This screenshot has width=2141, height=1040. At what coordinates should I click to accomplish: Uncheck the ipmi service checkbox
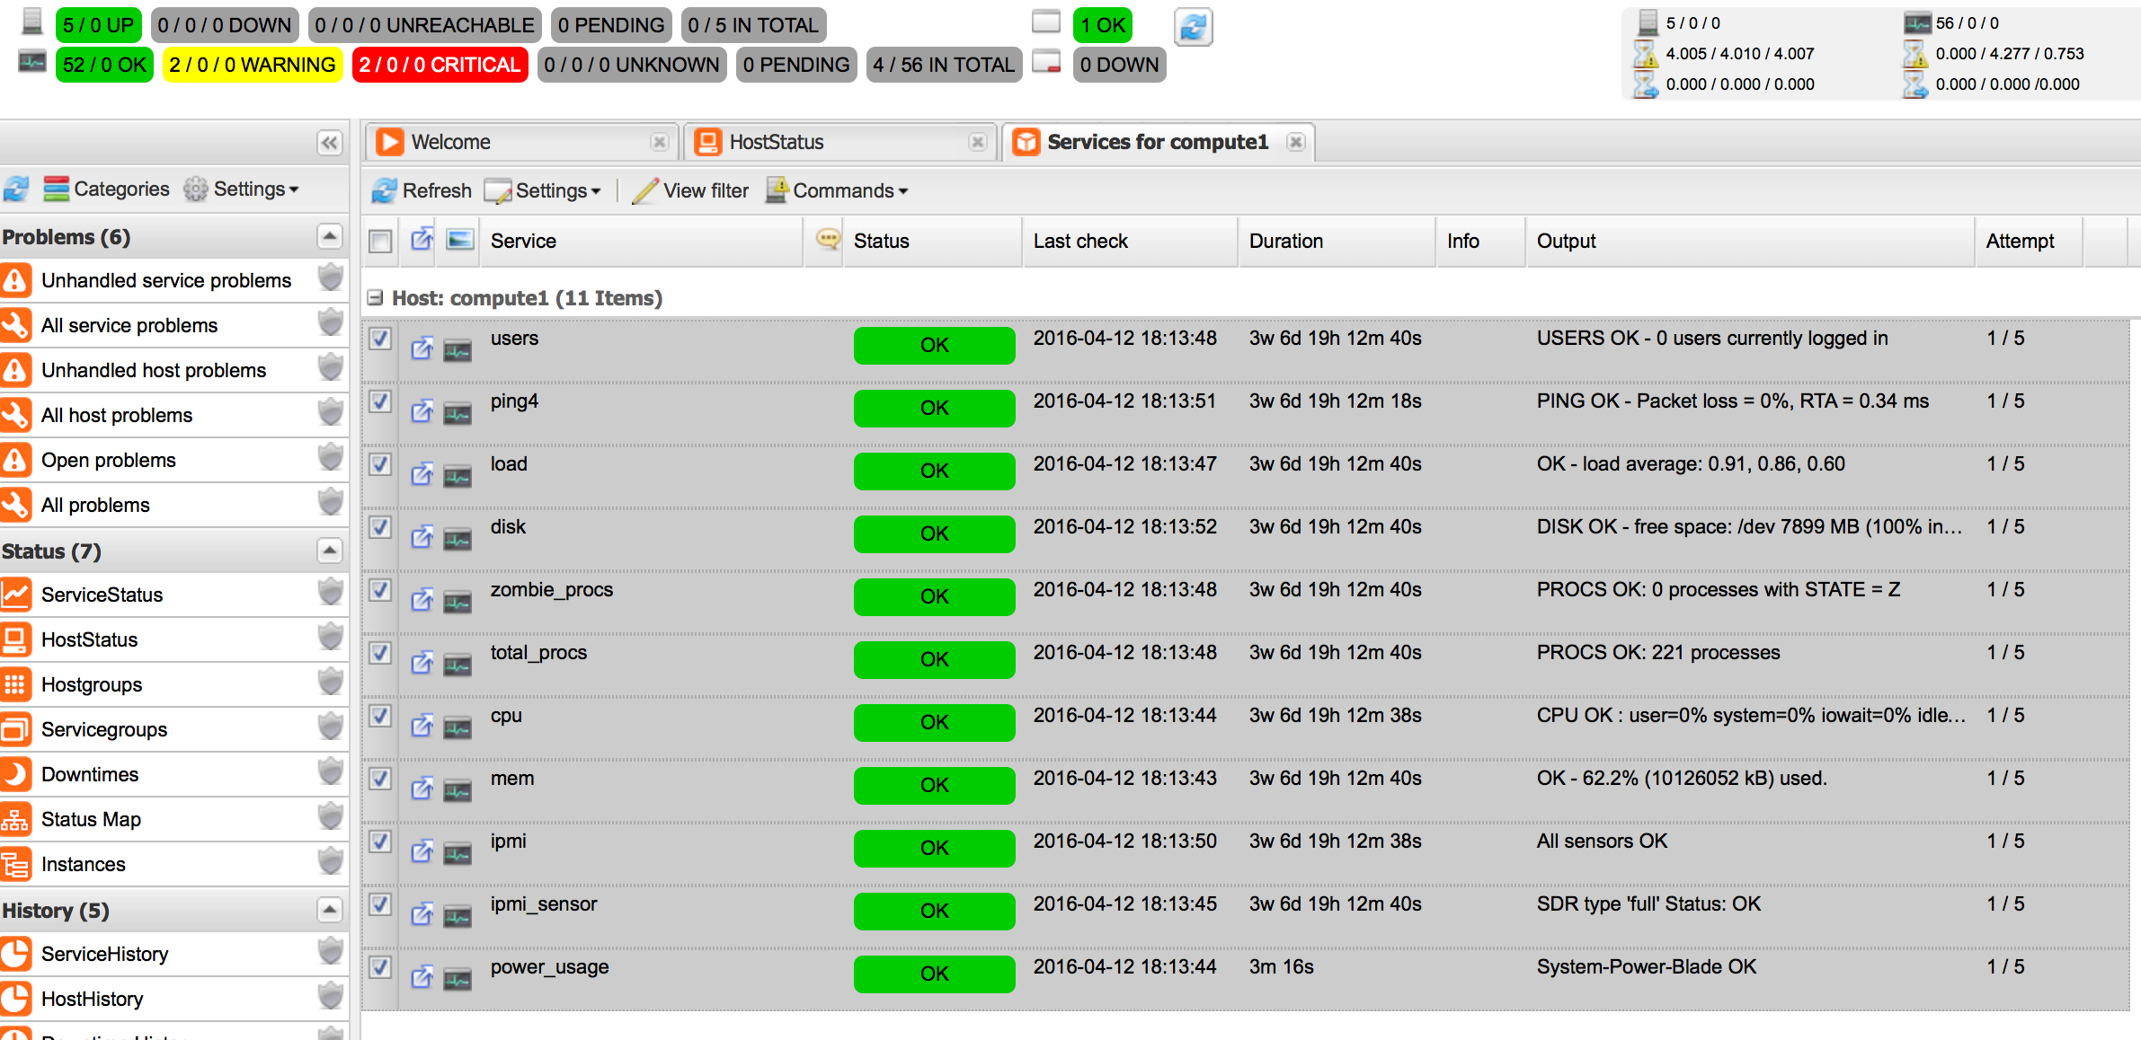[381, 842]
